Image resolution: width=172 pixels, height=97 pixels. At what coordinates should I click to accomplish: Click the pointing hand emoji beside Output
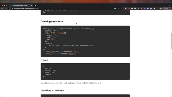[x=41, y=60]
